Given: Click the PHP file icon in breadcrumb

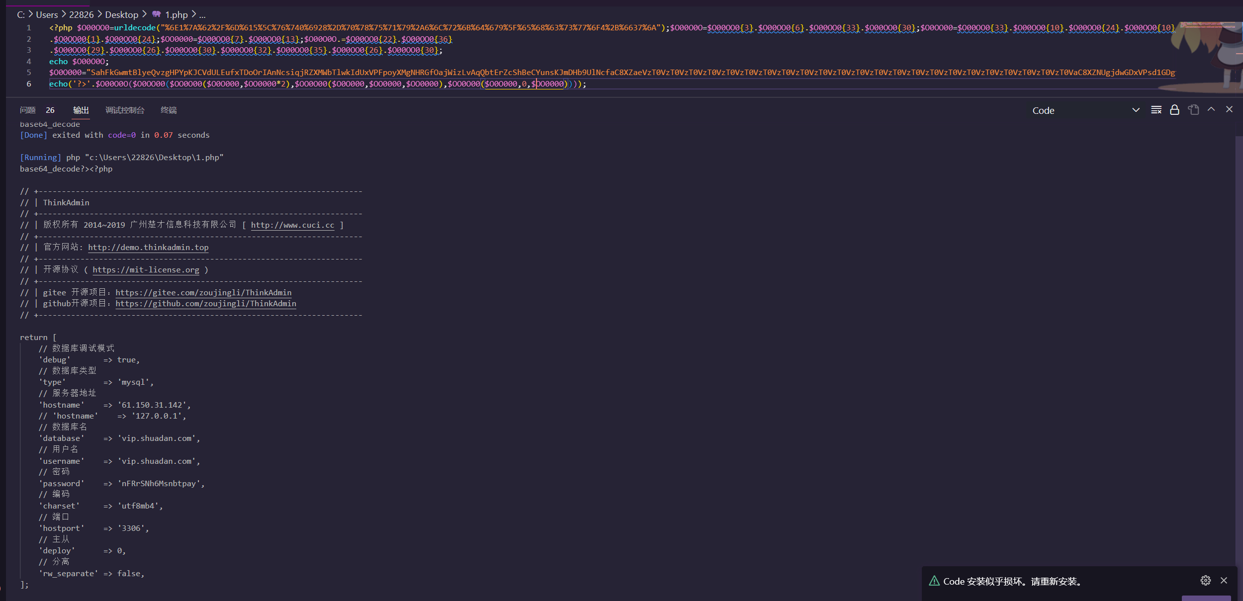Looking at the screenshot, I should 157,14.
